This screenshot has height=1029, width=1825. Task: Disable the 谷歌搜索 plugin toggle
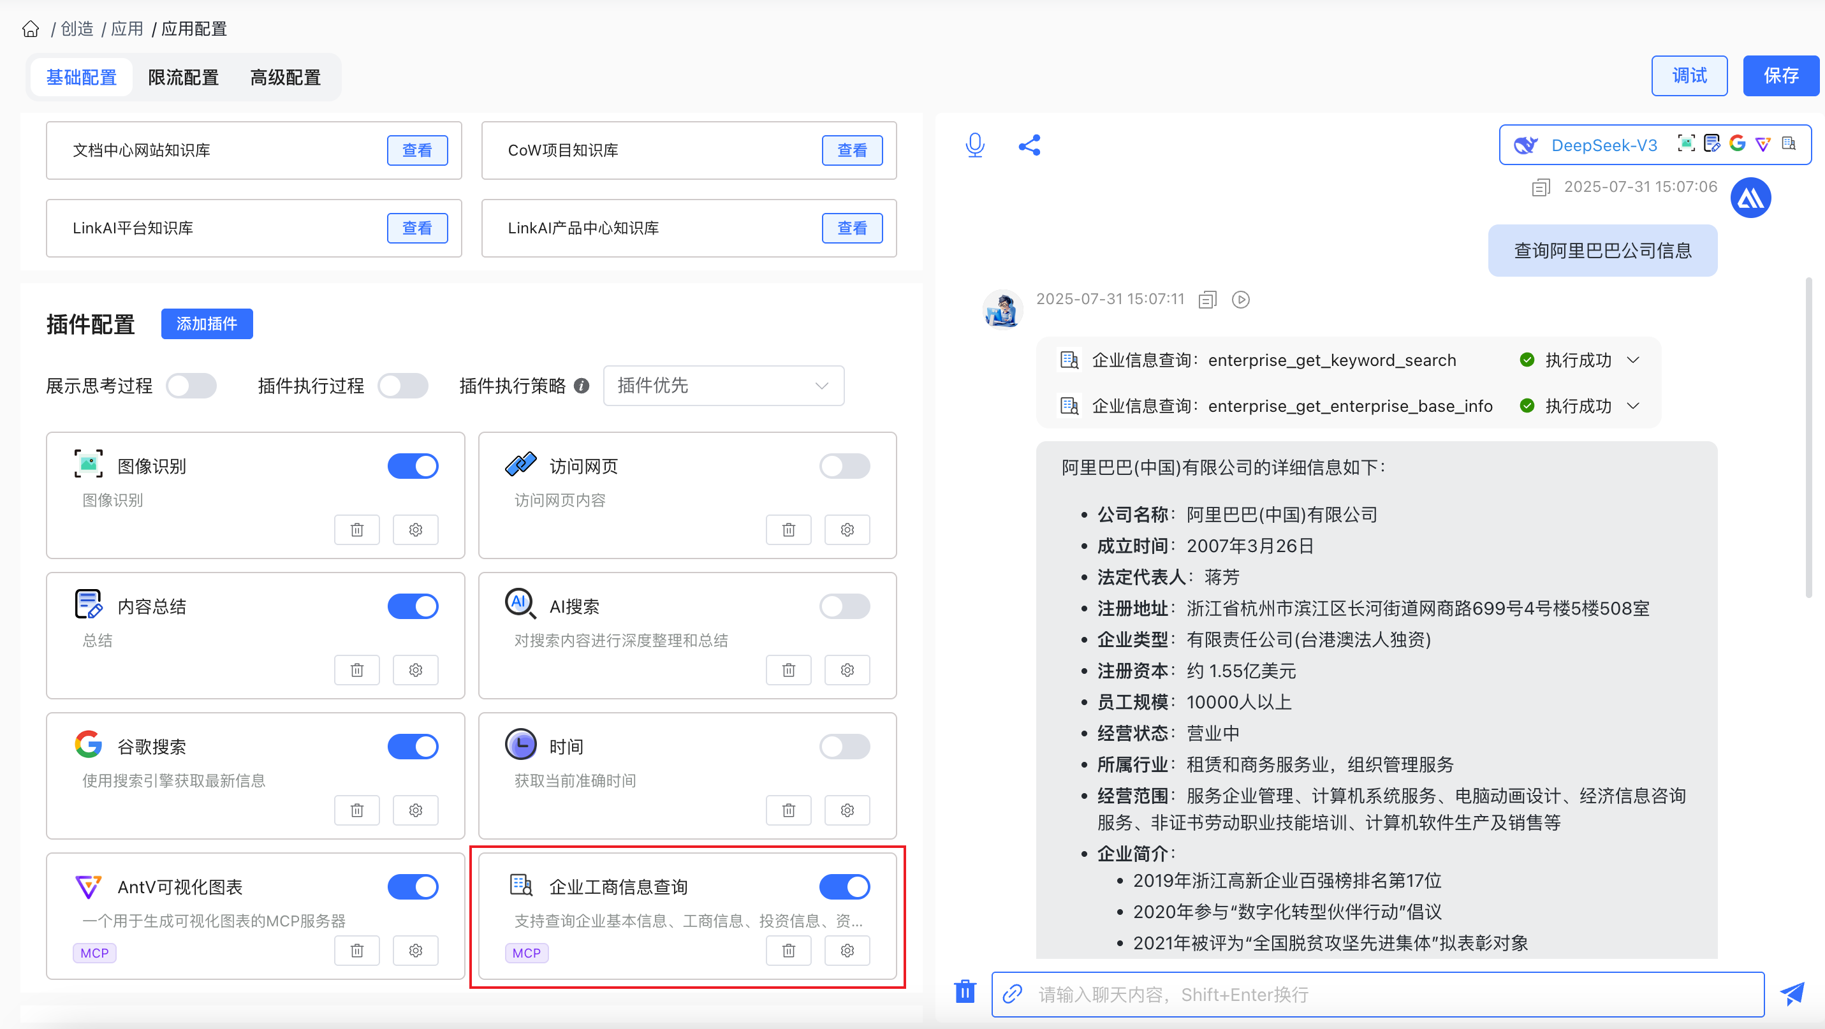click(x=413, y=747)
